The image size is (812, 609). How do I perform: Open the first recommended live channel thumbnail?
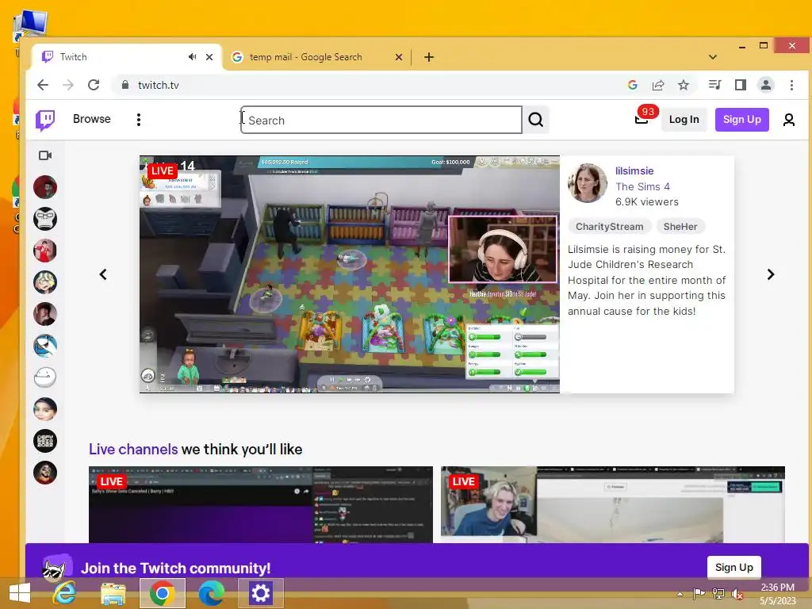(260, 505)
